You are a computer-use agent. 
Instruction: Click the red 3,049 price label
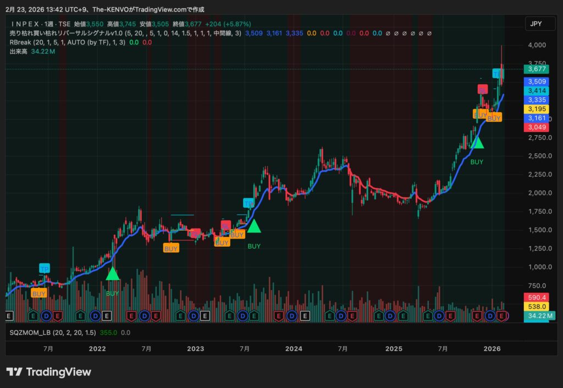536,128
